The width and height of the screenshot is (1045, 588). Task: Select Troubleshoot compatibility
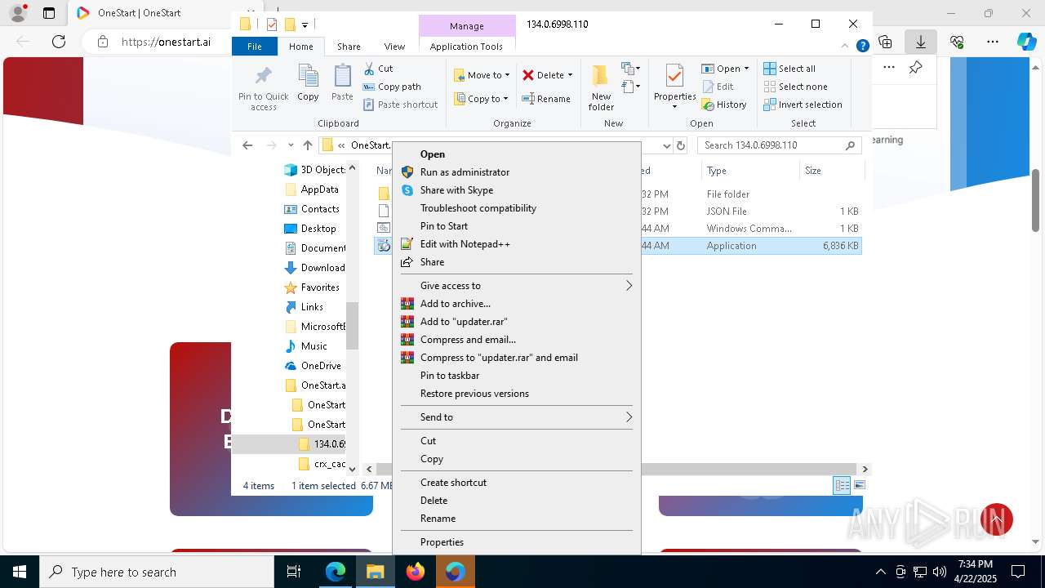coord(516,208)
